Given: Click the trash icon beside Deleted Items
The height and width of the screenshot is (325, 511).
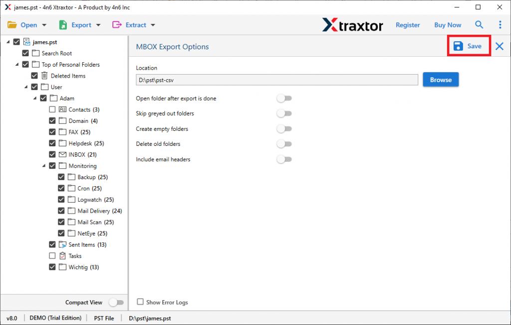Looking at the screenshot, I should click(44, 76).
